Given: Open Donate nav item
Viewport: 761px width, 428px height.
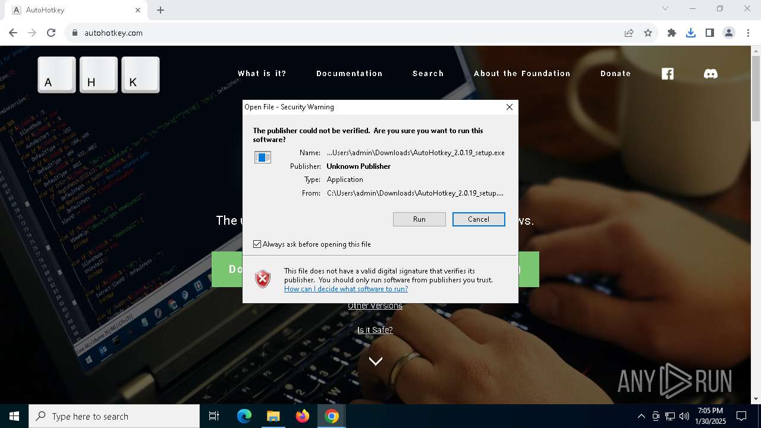Looking at the screenshot, I should [x=615, y=74].
